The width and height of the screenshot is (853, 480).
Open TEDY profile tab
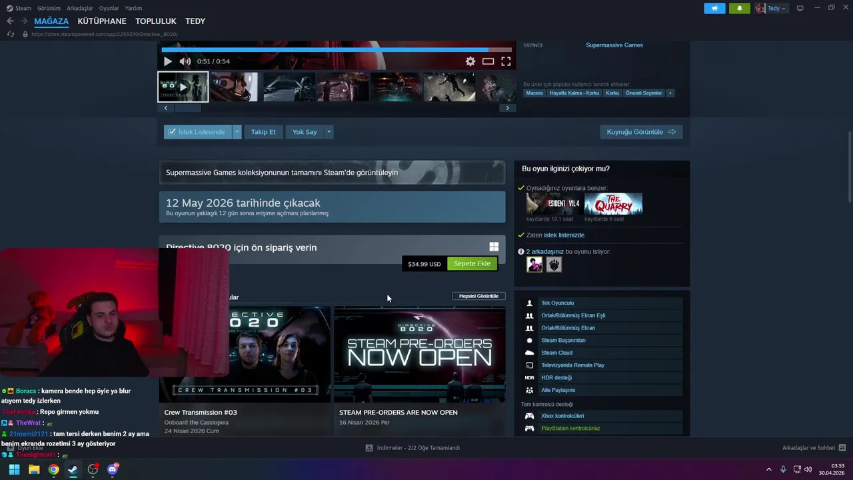[x=195, y=21]
